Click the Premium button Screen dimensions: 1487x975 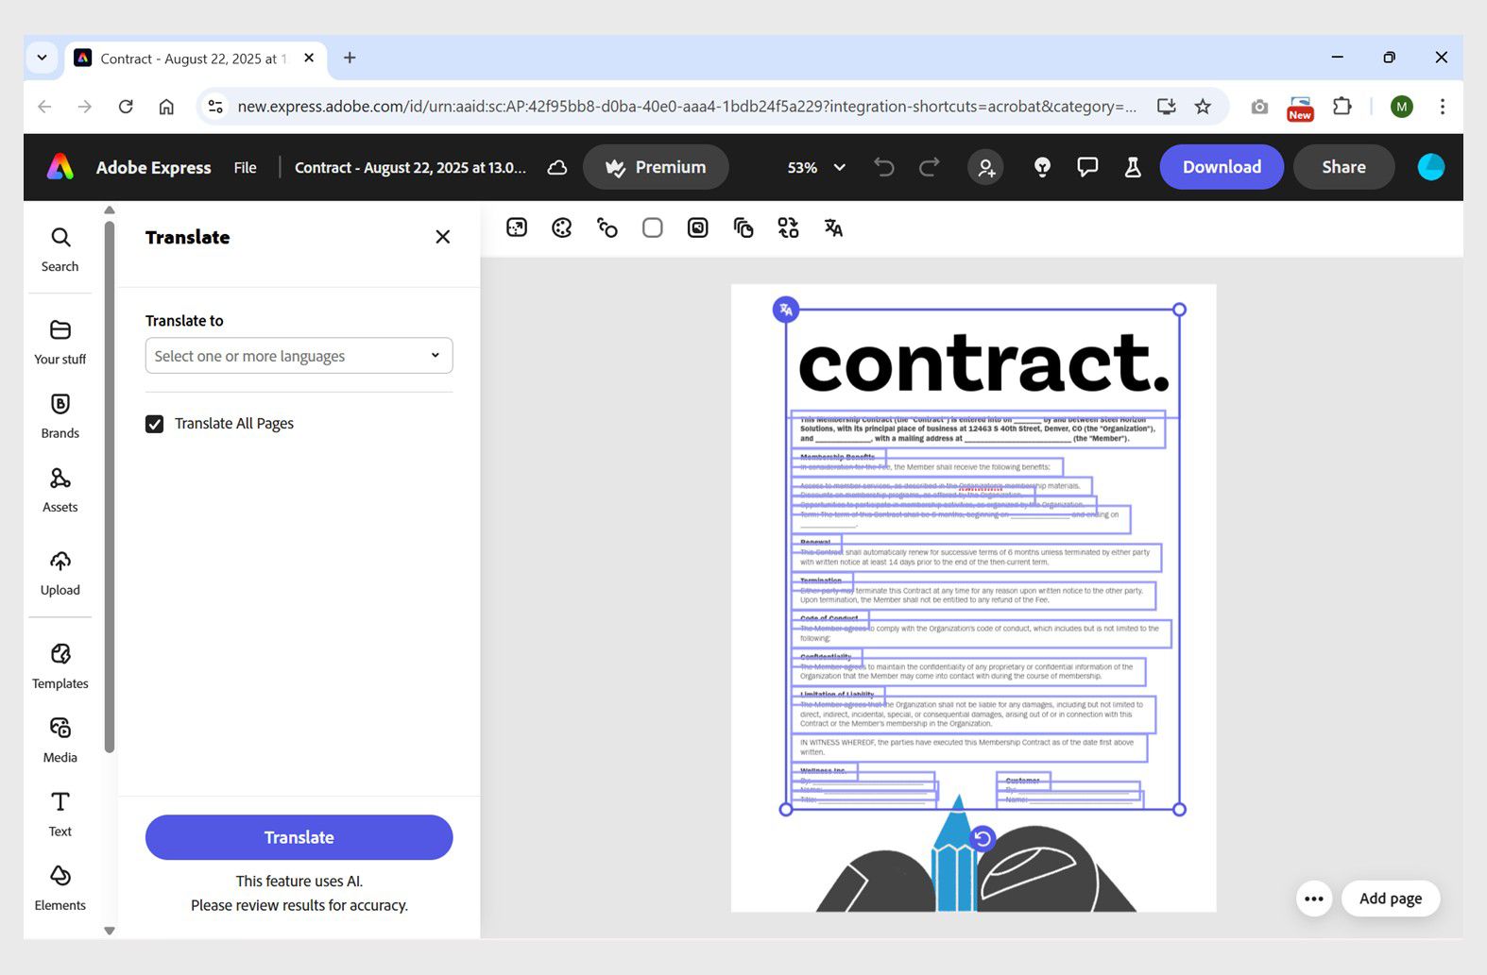coord(656,167)
